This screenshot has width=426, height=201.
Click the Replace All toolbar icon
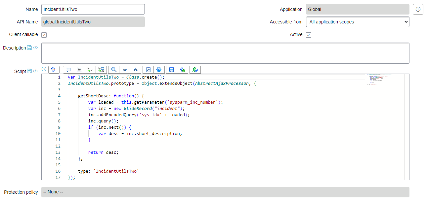101,70
